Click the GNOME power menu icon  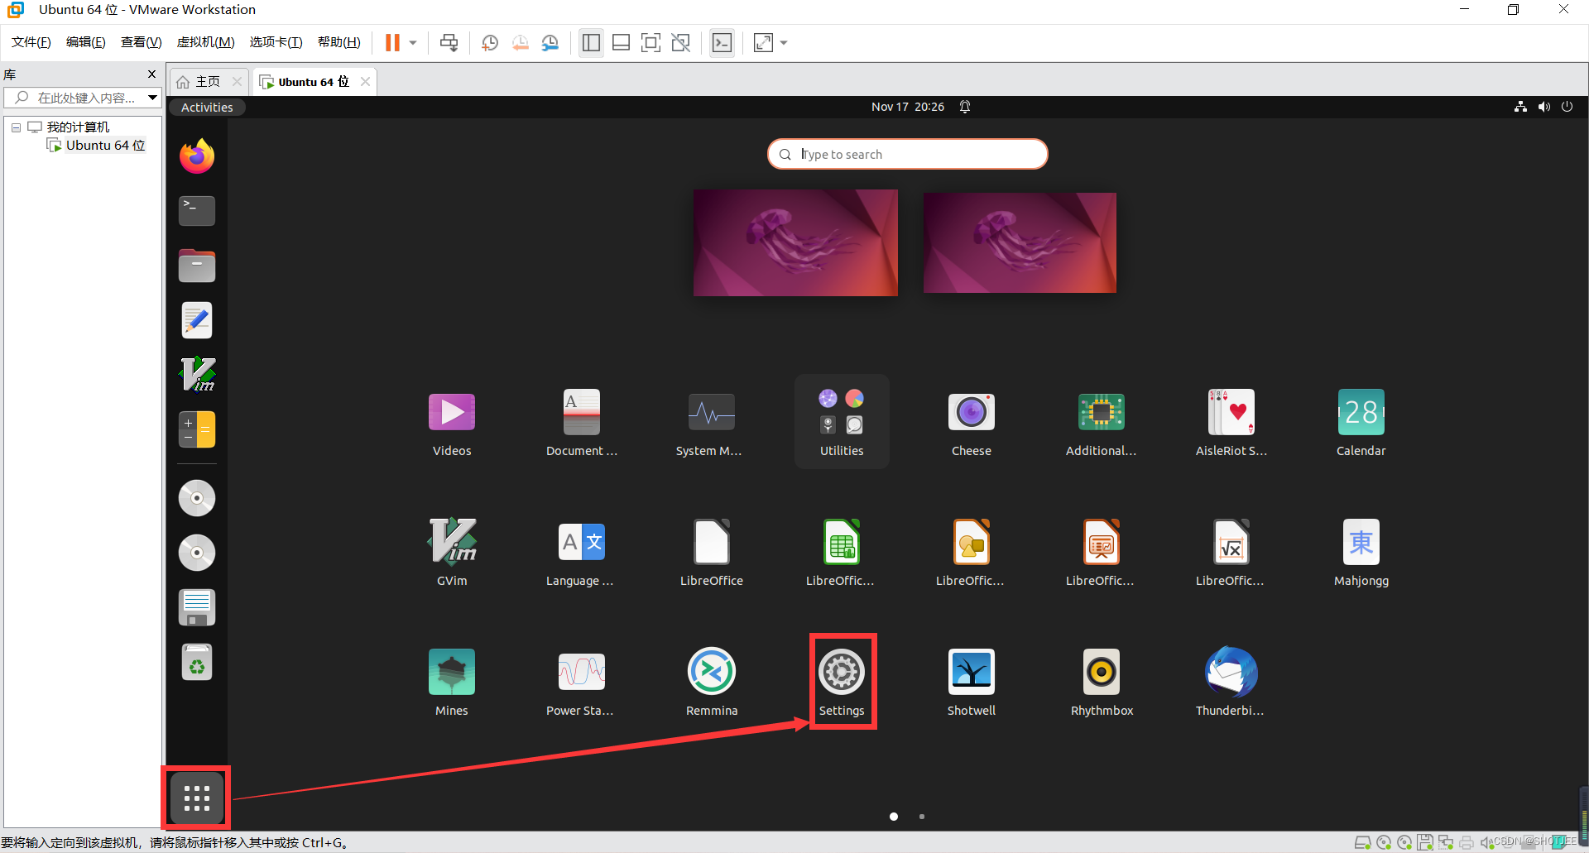coord(1567,107)
